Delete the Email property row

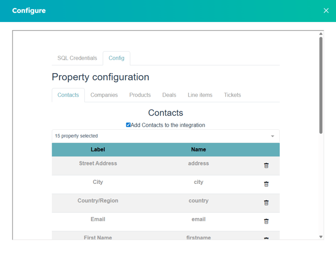266,221
